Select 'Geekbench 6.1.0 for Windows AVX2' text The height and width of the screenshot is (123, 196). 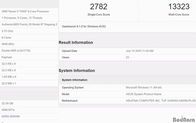[x=84, y=27]
